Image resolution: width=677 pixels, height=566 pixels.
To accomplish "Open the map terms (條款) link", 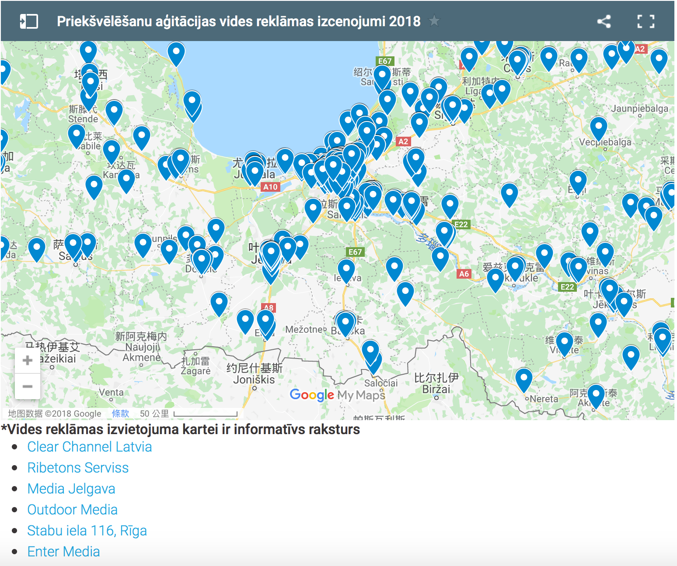I will click(x=120, y=414).
